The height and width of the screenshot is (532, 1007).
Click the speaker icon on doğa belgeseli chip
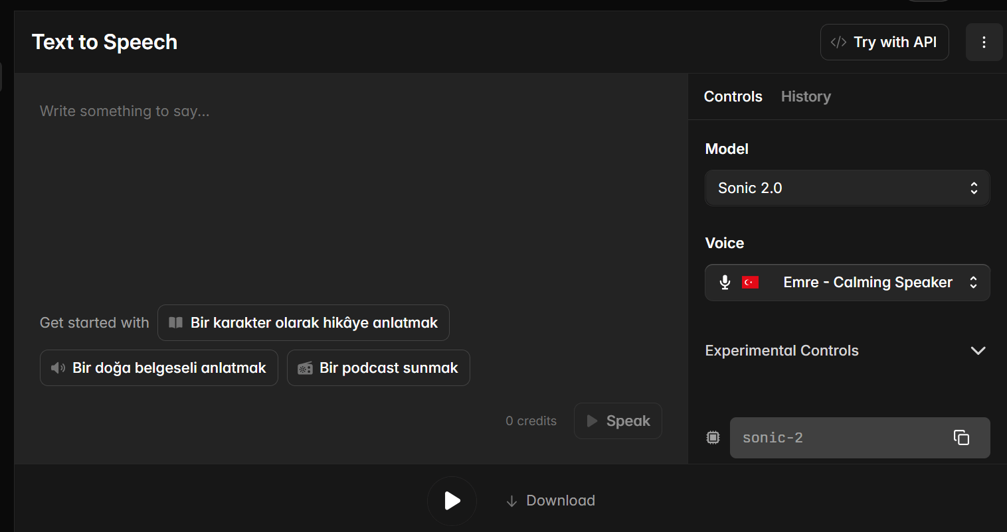pyautogui.click(x=58, y=368)
